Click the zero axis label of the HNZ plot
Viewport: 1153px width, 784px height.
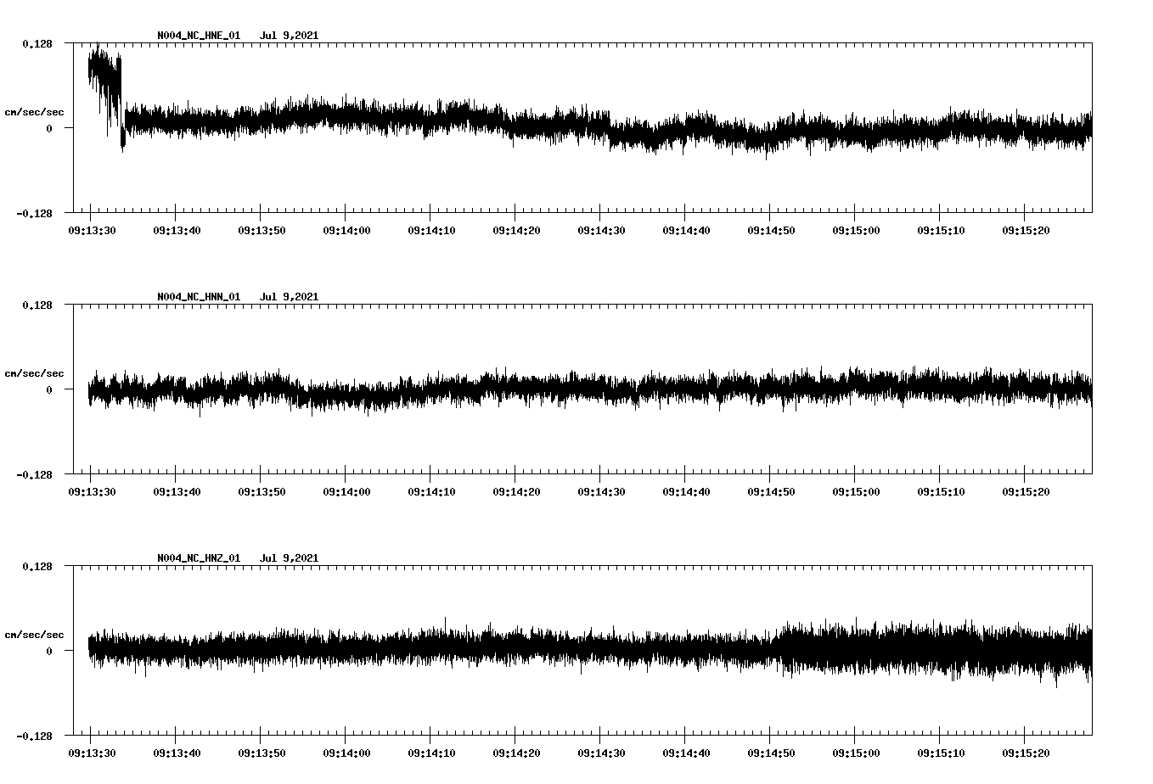click(x=49, y=651)
